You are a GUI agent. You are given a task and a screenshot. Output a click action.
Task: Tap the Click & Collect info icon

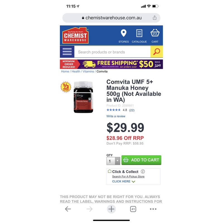pos(143,171)
